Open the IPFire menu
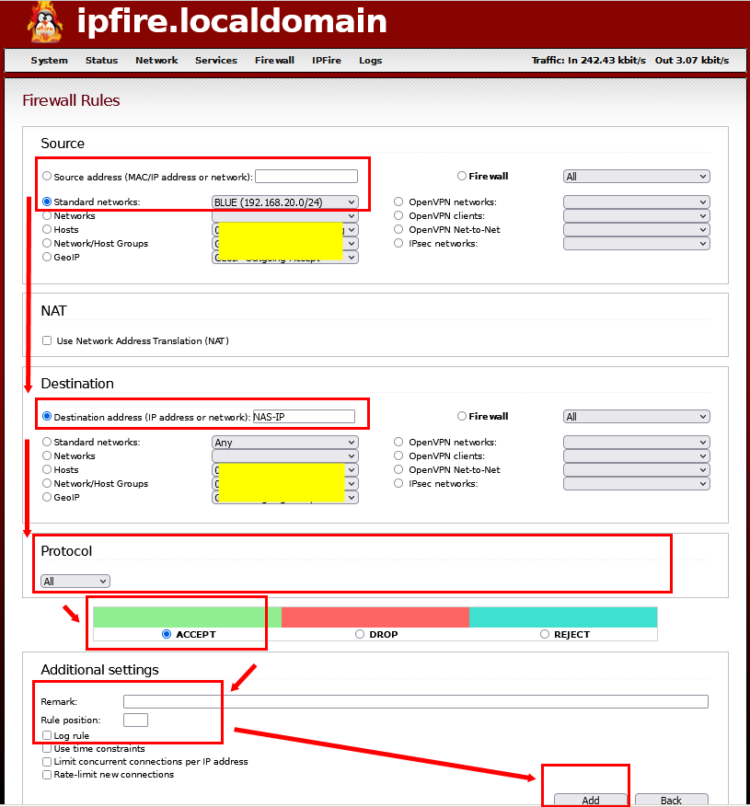Viewport: 750px width, 807px height. tap(327, 60)
